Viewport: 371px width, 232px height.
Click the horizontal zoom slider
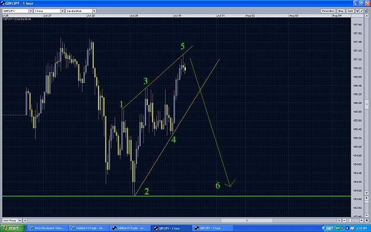[350, 220]
